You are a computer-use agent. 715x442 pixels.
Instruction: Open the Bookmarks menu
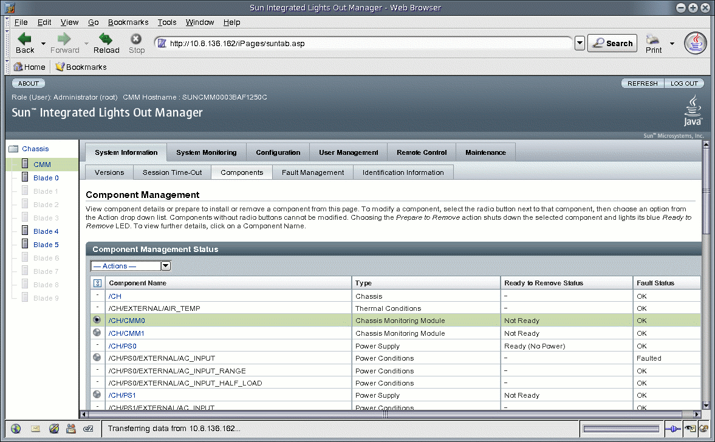click(x=128, y=22)
